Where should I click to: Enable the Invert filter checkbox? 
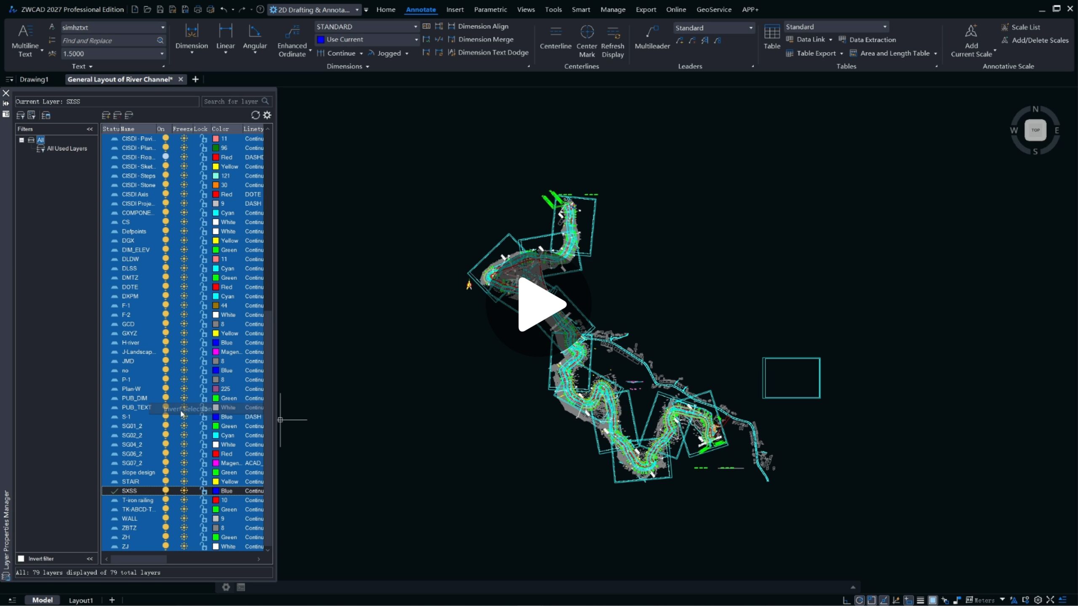point(21,558)
